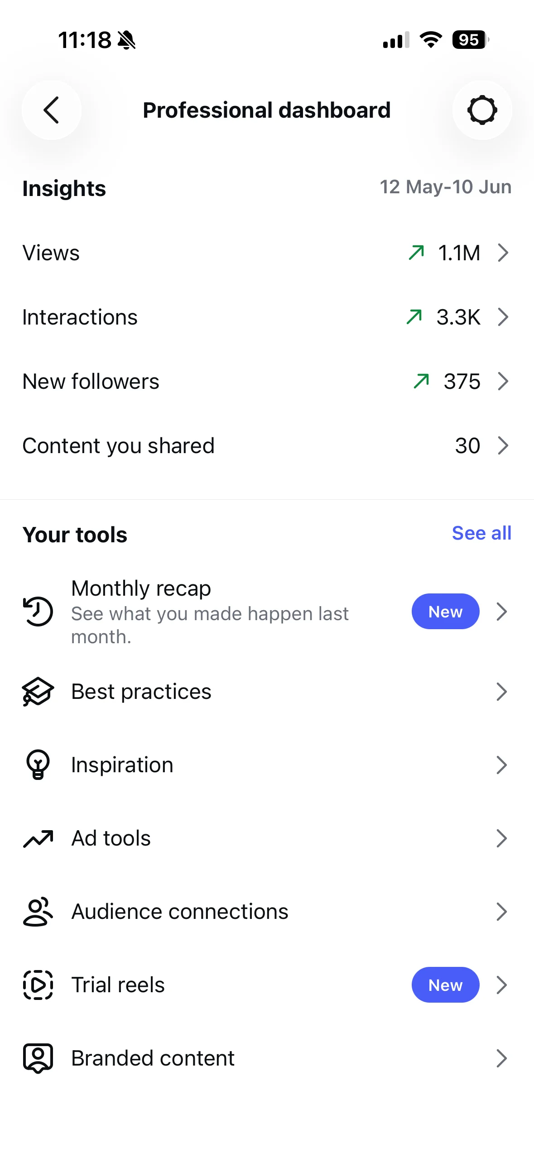Viewport: 534px width, 1157px height.
Task: Select the 12 May-10 Jun date range
Action: (x=445, y=187)
